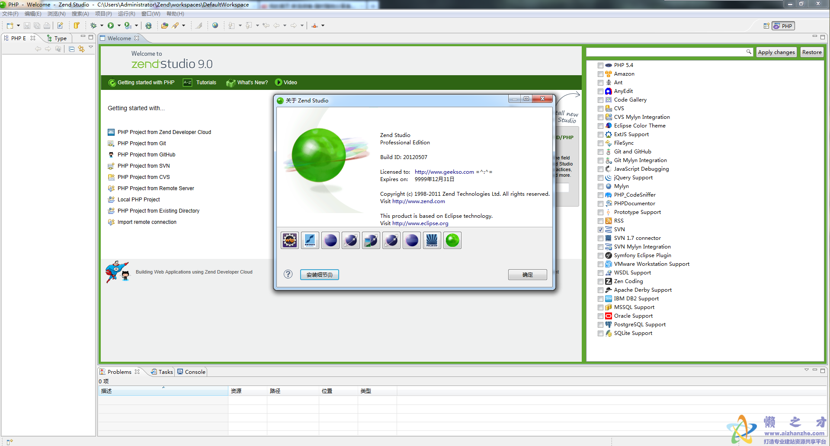Open PHP Explorer view menu triangle
Image resolution: width=830 pixels, height=446 pixels.
91,47
